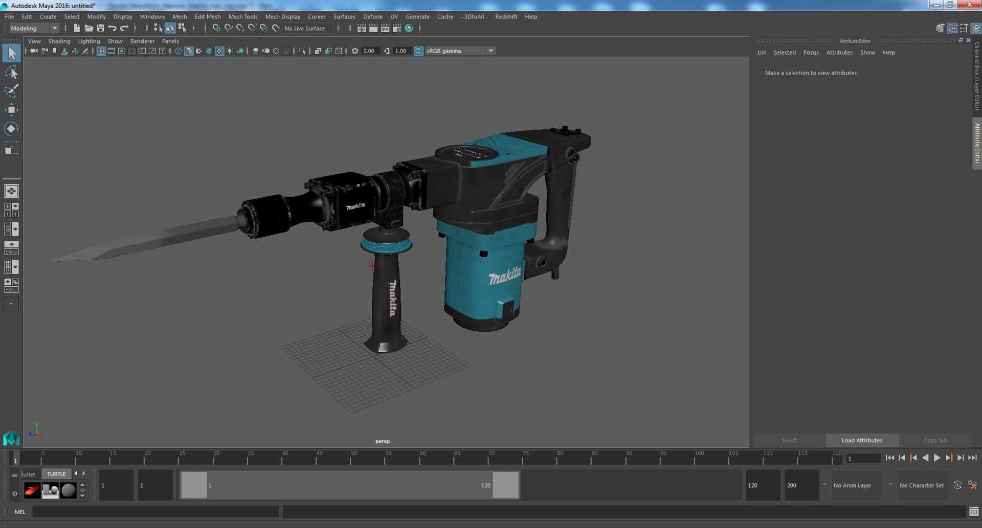This screenshot has height=528, width=982.
Task: Open the Render View window
Action: point(362,28)
